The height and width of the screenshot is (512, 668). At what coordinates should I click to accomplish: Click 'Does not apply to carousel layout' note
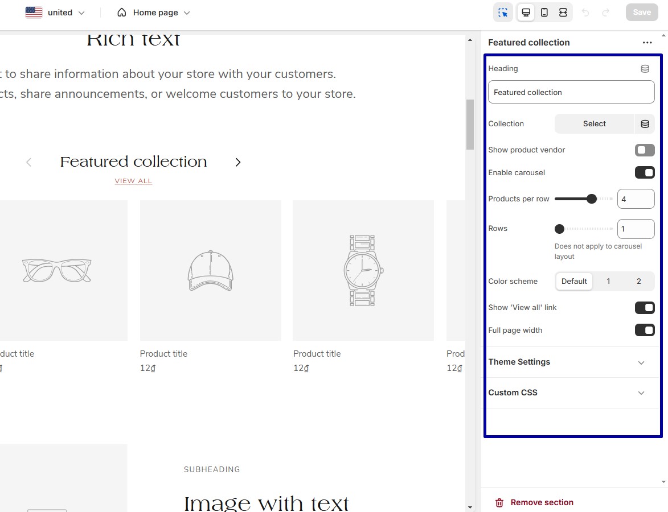coord(598,251)
